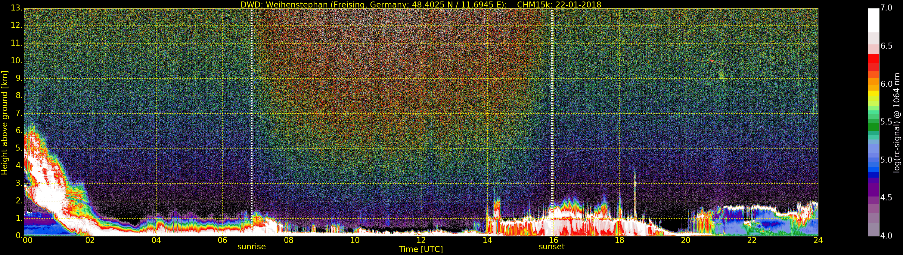Click the 'Height above ground [km]' axis label
Image resolution: width=903 pixels, height=255 pixels.
click(x=5, y=123)
